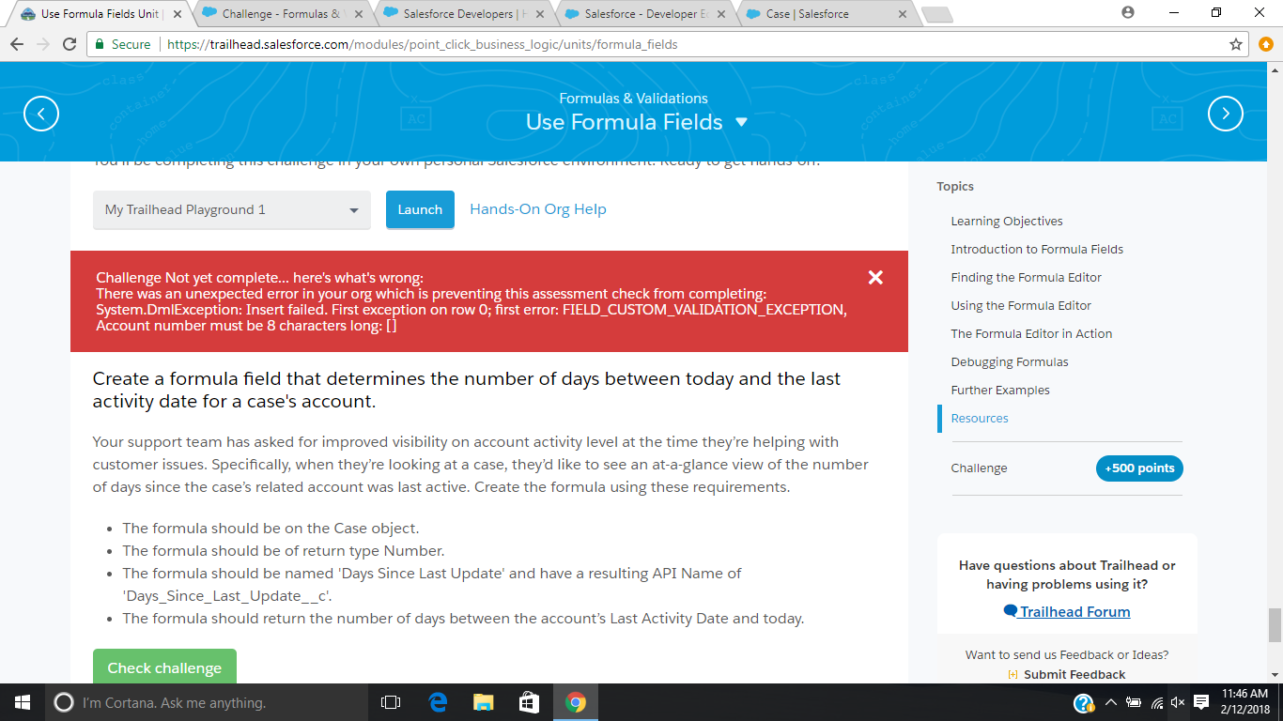The height and width of the screenshot is (721, 1283).
Task: Open the Windows Store from the taskbar
Action: point(530,702)
